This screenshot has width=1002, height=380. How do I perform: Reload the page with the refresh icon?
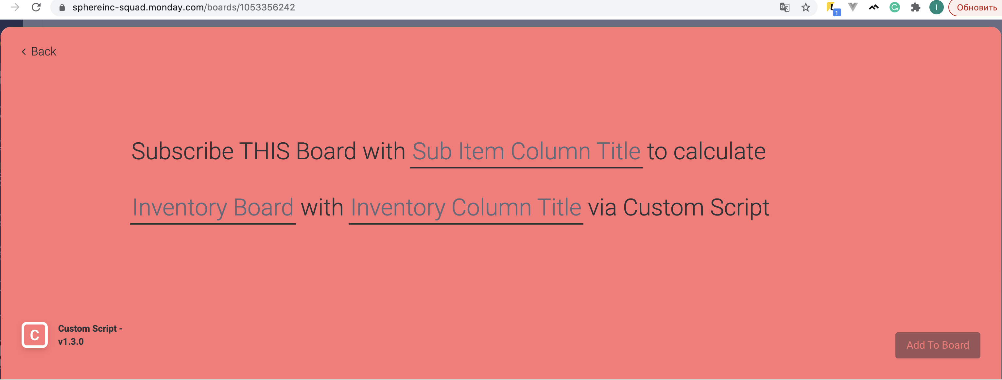pyautogui.click(x=36, y=8)
